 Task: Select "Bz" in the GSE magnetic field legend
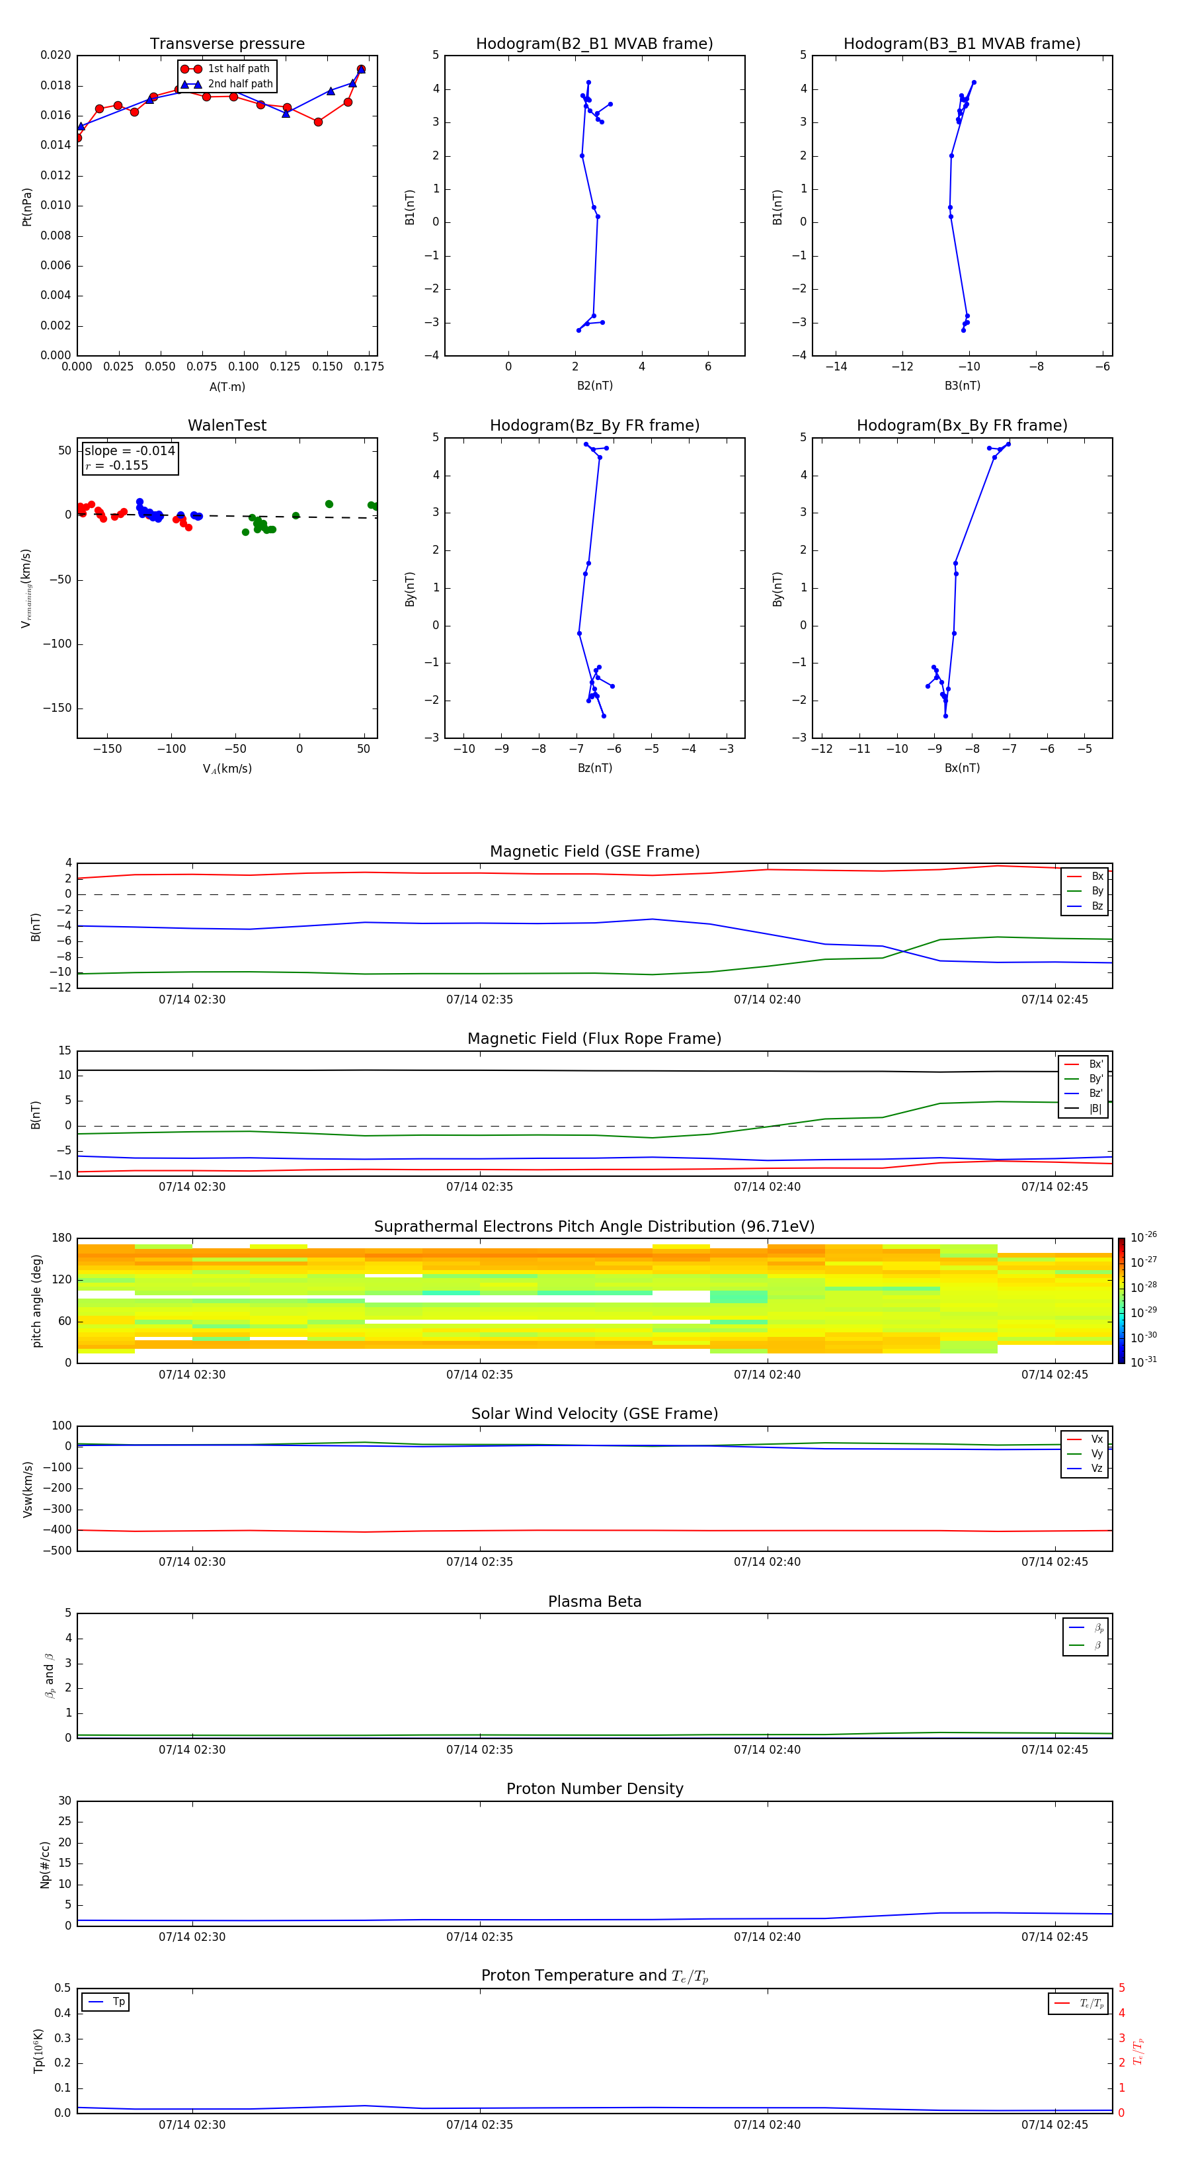click(1085, 906)
